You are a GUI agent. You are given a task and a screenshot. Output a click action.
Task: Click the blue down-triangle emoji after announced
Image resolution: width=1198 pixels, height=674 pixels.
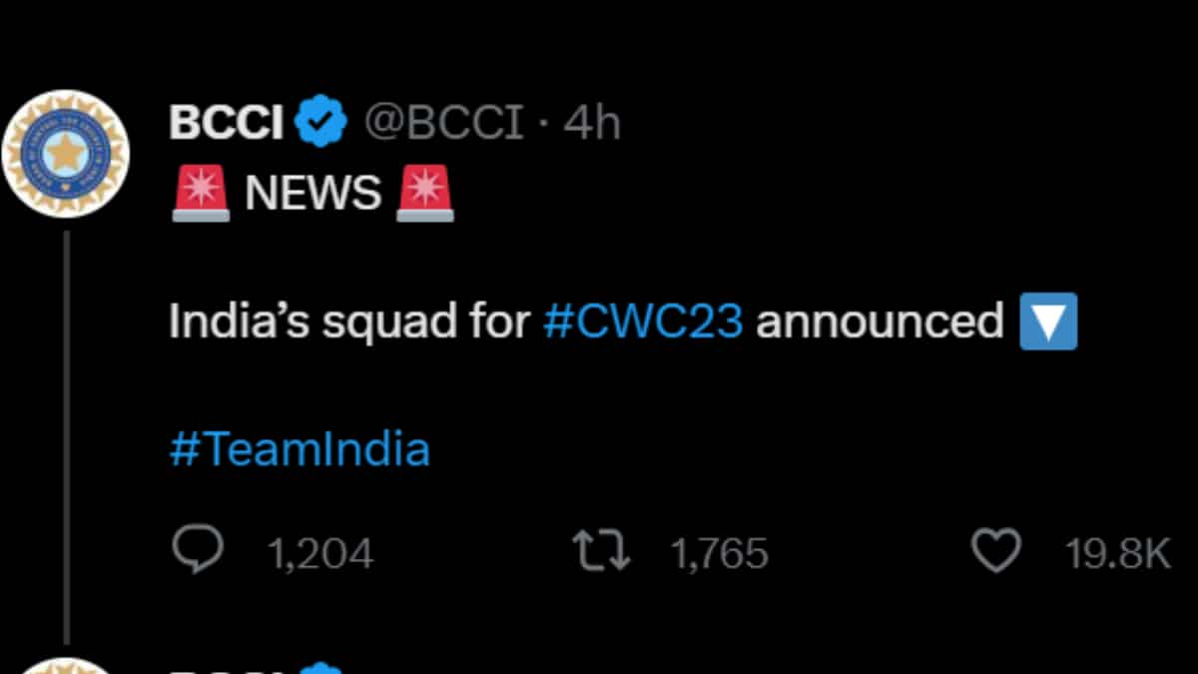tap(1048, 323)
